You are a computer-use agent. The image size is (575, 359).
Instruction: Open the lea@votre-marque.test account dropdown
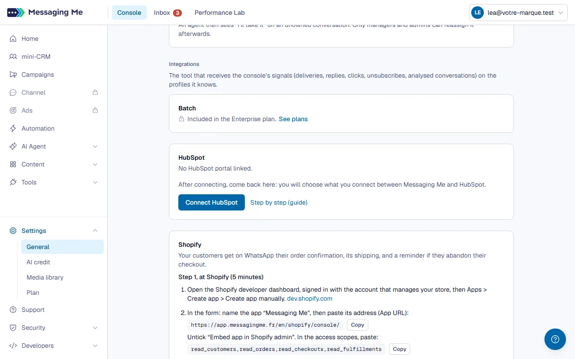(x=518, y=13)
